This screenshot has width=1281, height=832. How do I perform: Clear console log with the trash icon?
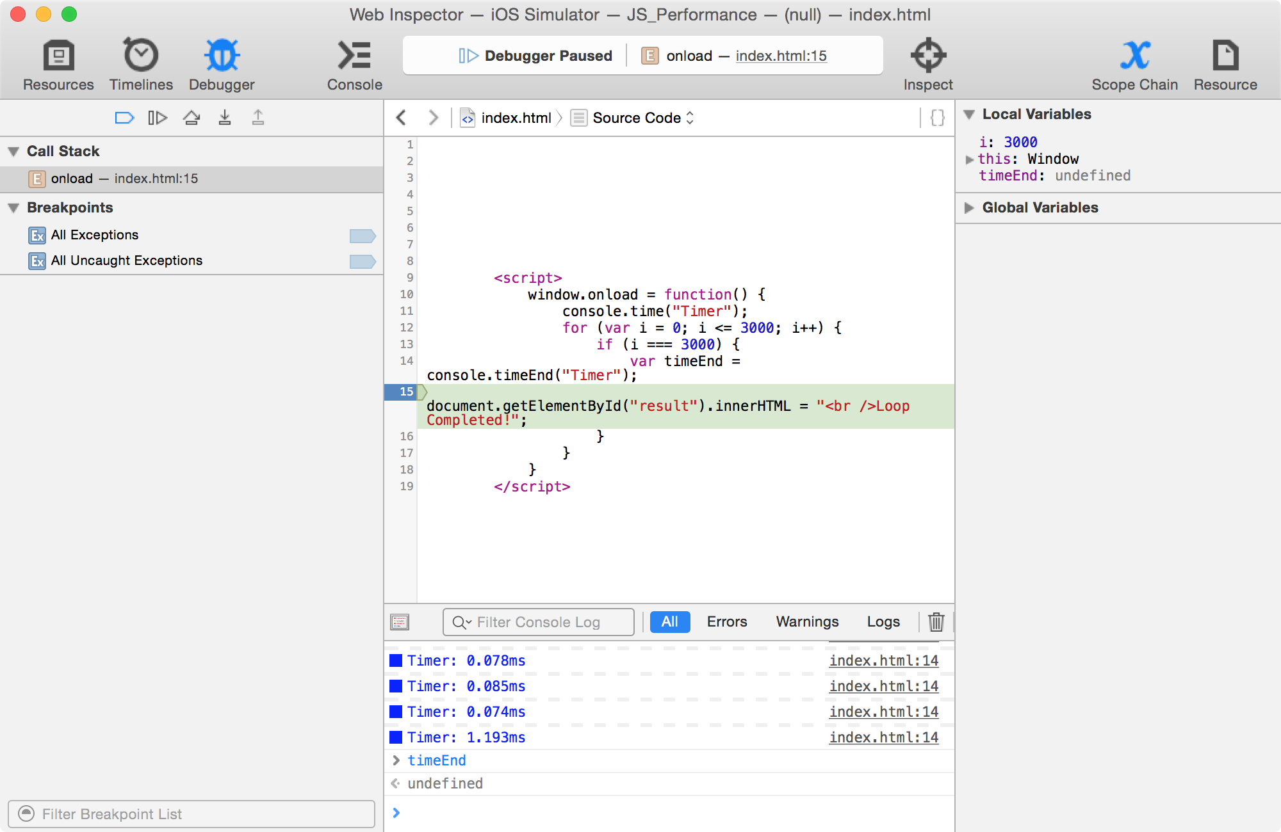pos(936,622)
